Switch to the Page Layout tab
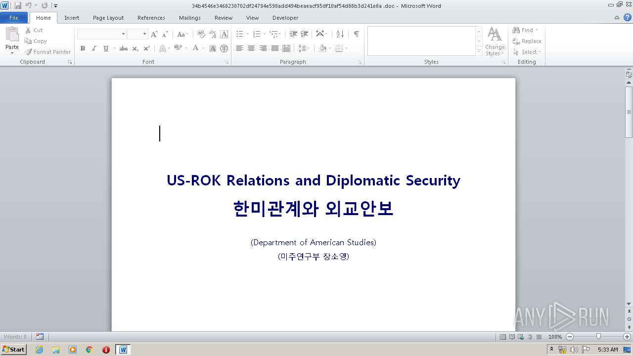This screenshot has height=356, width=633. (x=108, y=18)
